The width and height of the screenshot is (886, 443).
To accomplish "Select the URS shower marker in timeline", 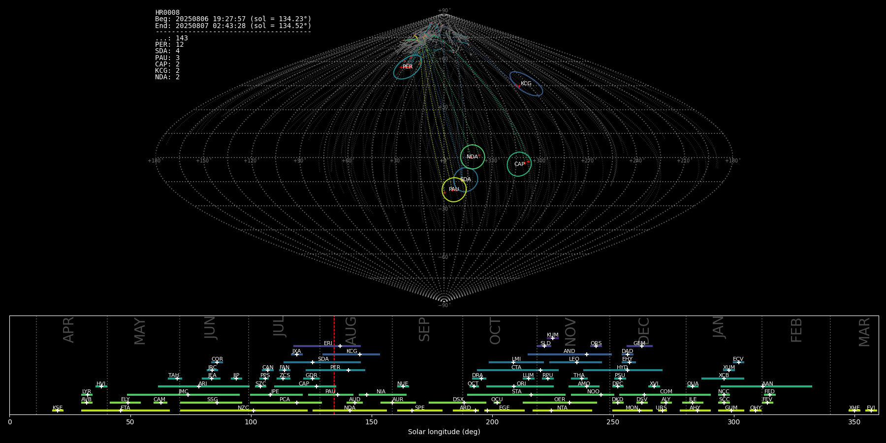I will pos(663,411).
